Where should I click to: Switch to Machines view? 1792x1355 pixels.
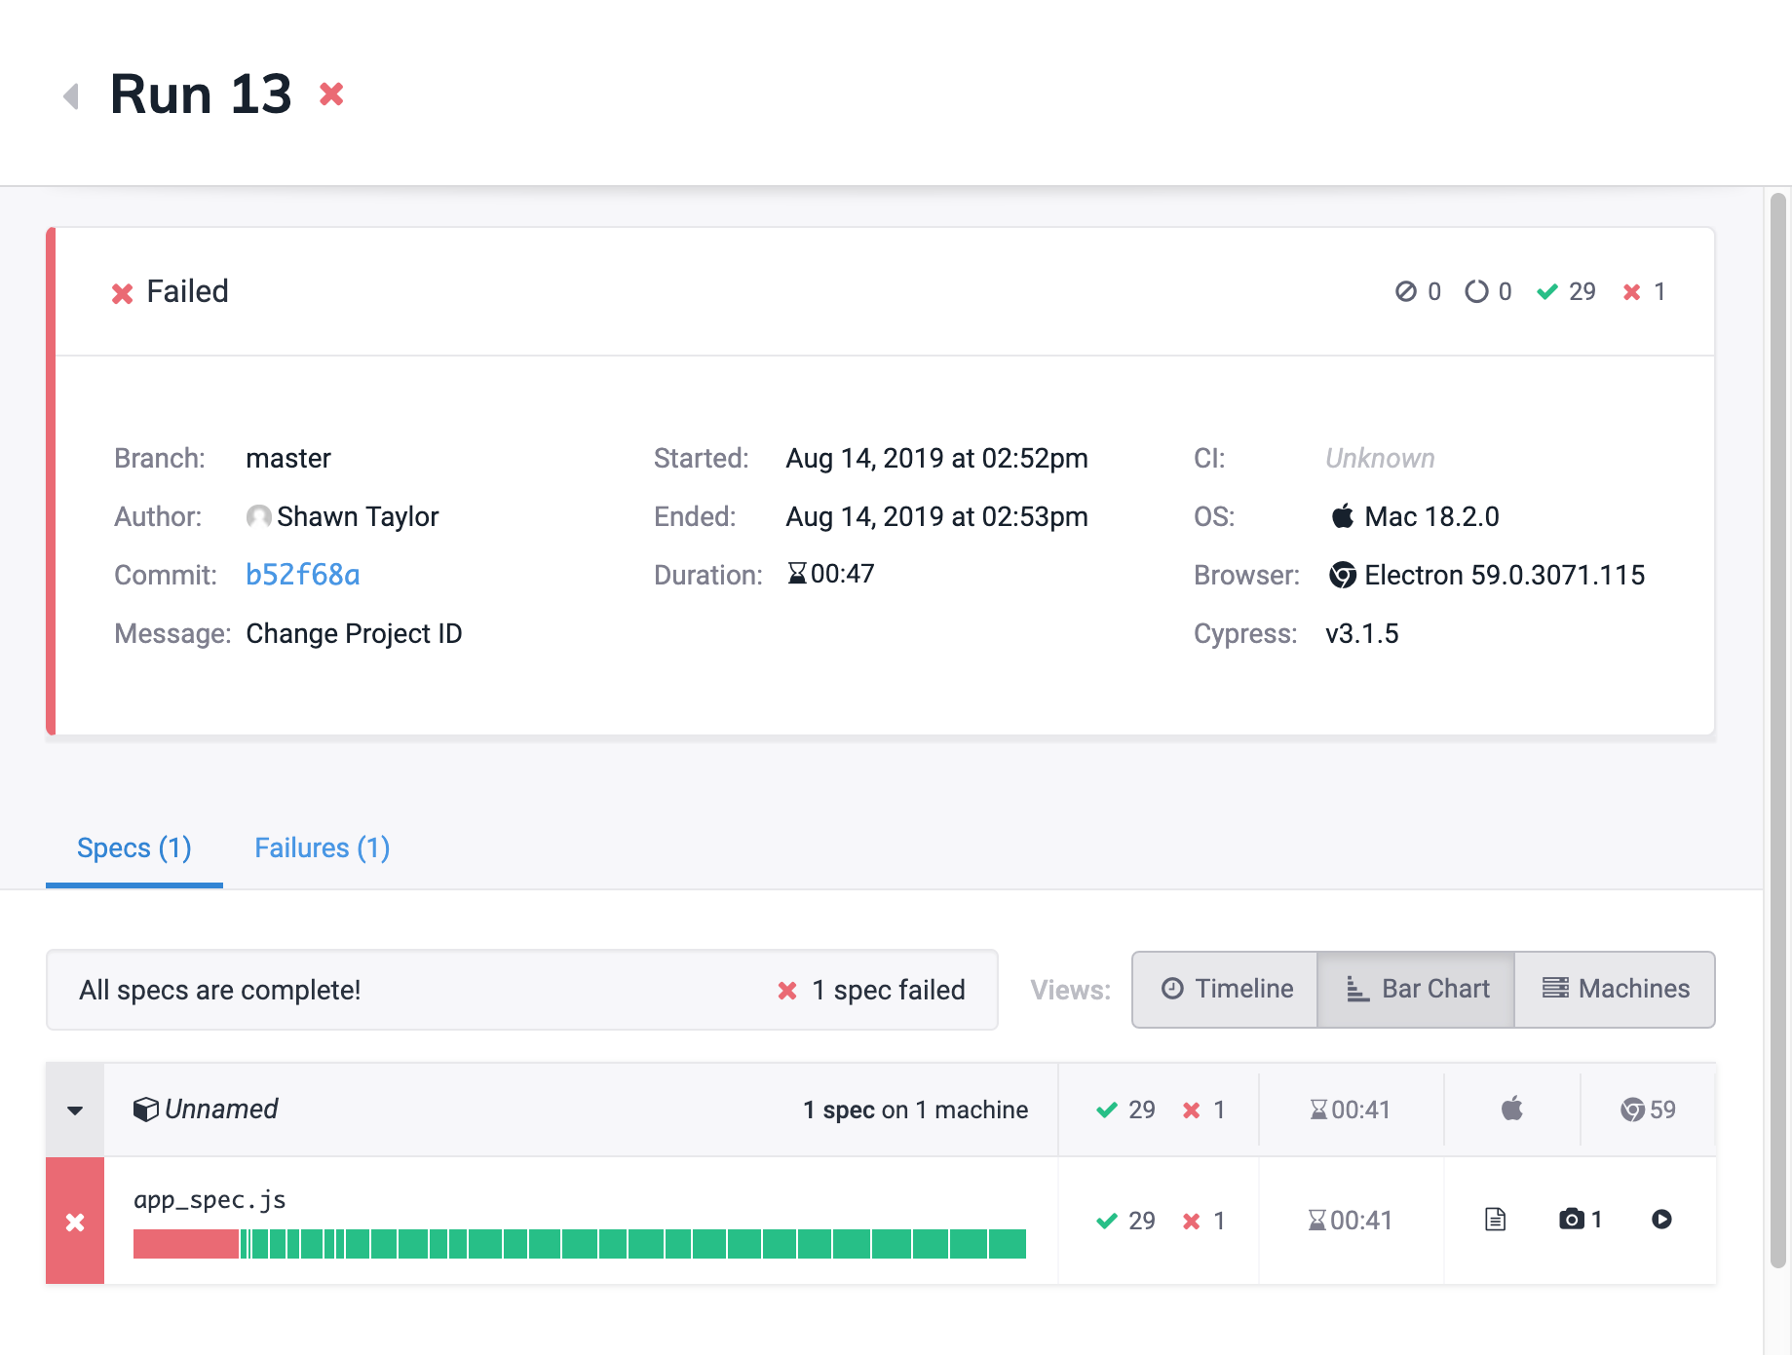coord(1615,989)
